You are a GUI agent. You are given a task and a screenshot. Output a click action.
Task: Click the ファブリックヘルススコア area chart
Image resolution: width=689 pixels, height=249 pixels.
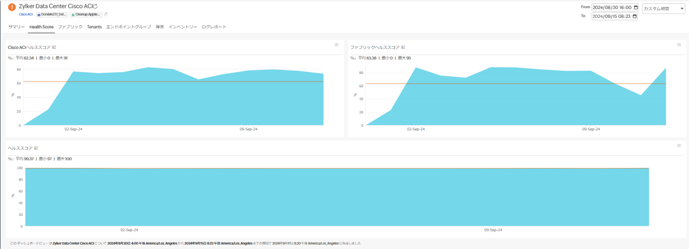515,96
